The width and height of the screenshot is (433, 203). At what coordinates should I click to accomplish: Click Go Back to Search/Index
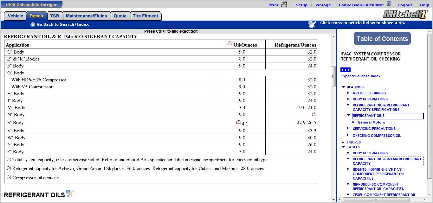click(63, 24)
